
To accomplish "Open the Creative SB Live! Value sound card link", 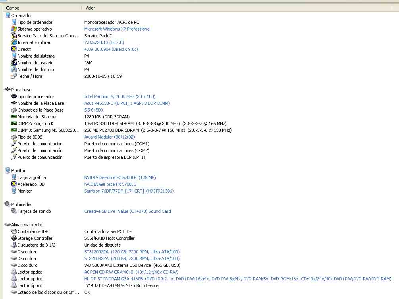I will [127, 211].
